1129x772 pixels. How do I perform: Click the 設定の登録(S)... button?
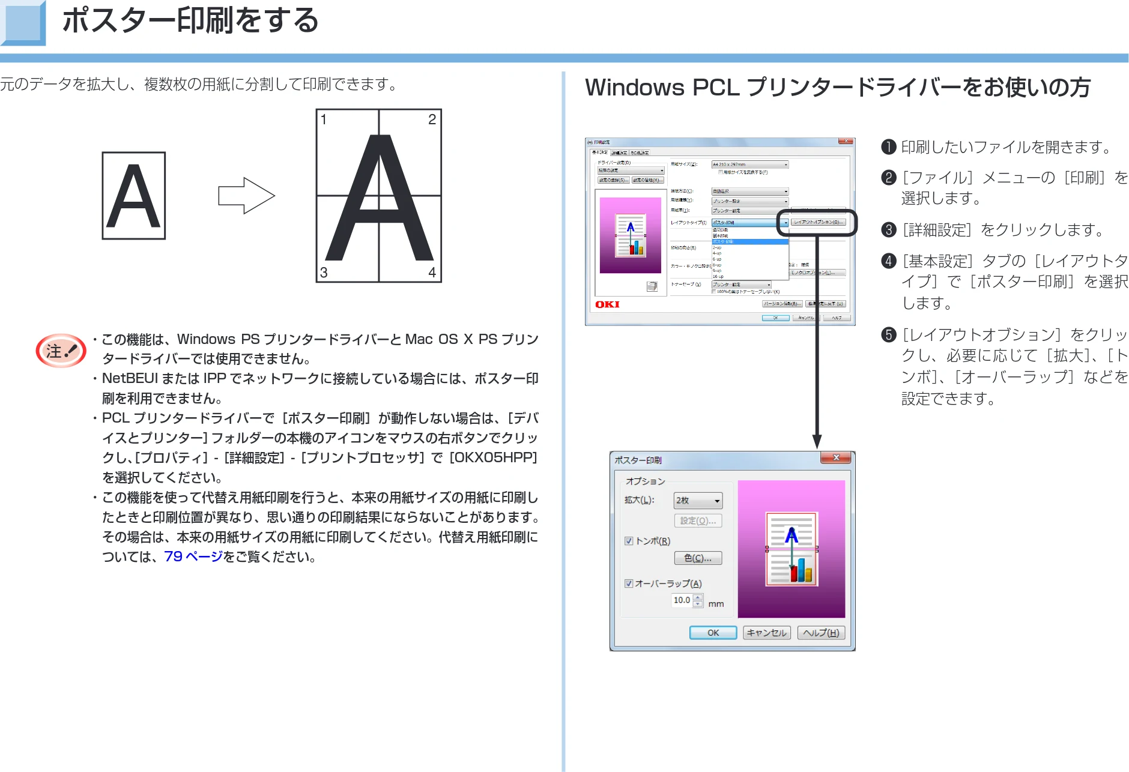click(614, 180)
